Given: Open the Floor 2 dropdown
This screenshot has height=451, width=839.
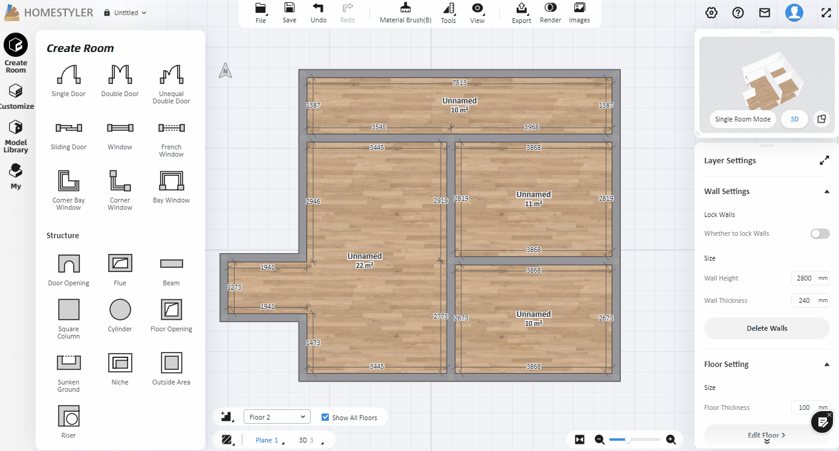Looking at the screenshot, I should pos(277,417).
